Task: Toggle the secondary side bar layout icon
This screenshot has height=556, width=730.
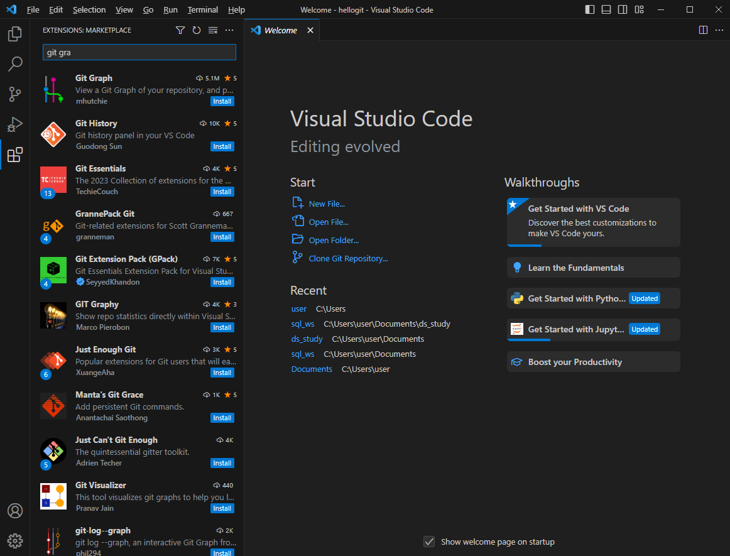Action: point(623,10)
